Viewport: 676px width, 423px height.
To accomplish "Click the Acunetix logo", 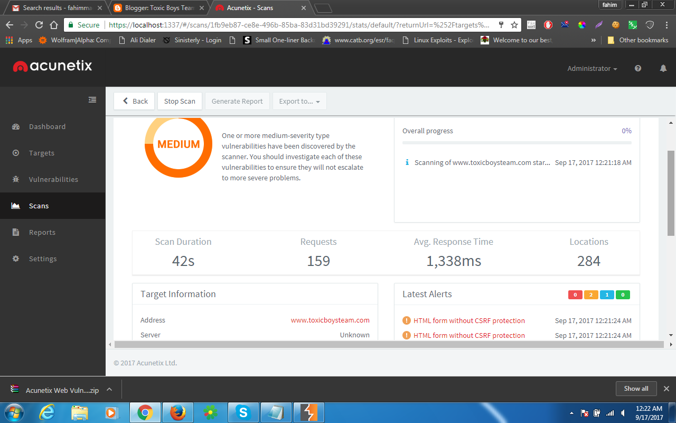I will 52,66.
